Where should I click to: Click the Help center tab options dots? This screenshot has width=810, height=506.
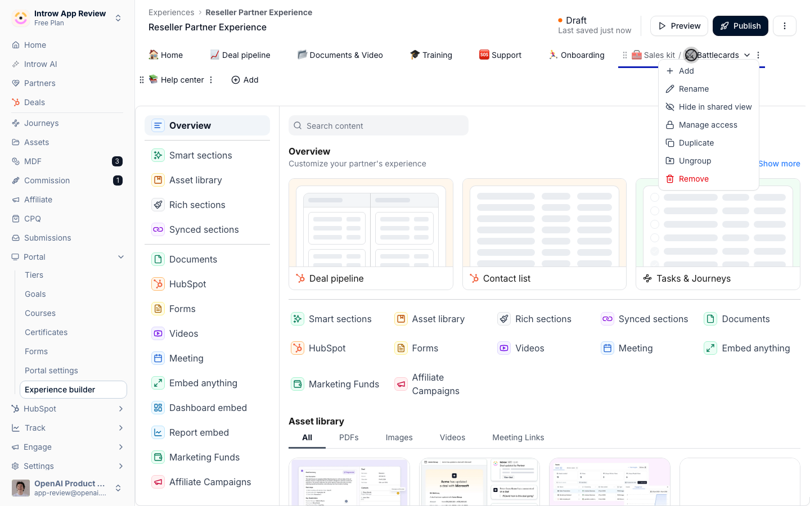click(211, 80)
